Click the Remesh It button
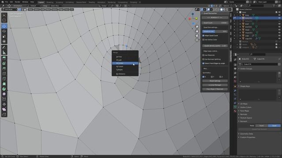This screenshot has width=282, height=158. [215, 18]
